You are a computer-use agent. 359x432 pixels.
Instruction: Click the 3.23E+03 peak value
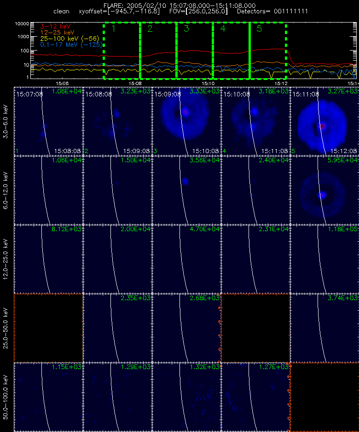click(135, 91)
